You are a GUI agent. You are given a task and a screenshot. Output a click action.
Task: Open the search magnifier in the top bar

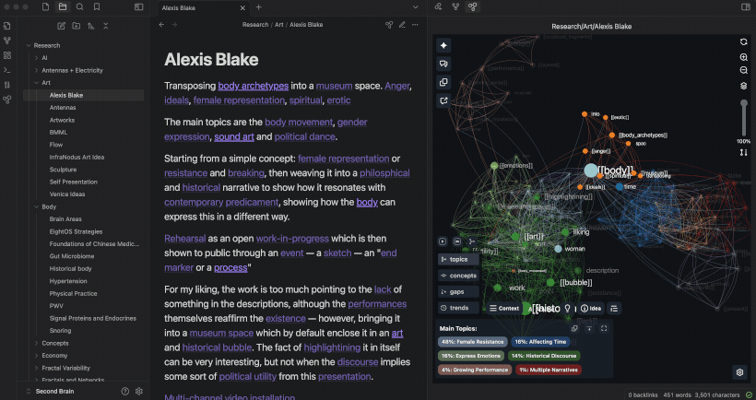pyautogui.click(x=79, y=7)
